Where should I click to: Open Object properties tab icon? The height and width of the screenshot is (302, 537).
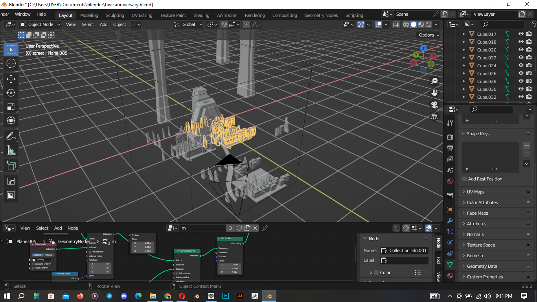451,210
